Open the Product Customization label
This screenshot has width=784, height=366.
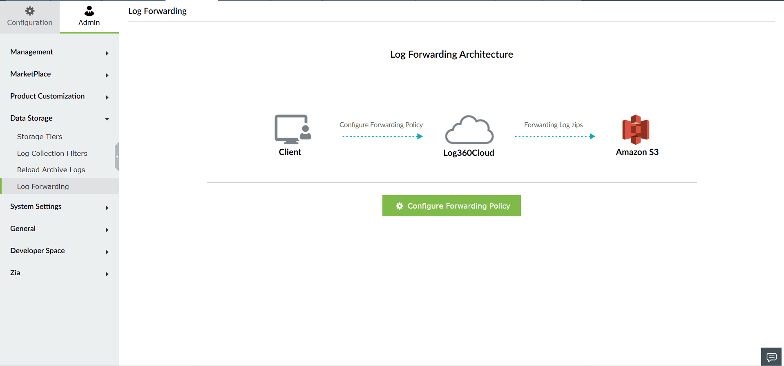pos(47,96)
